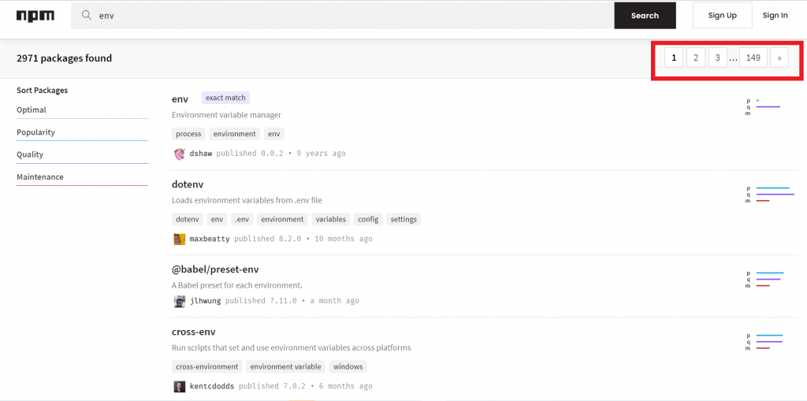Screen dimensions: 807x401
Task: Click the cross-environment keyword tag
Action: click(207, 367)
